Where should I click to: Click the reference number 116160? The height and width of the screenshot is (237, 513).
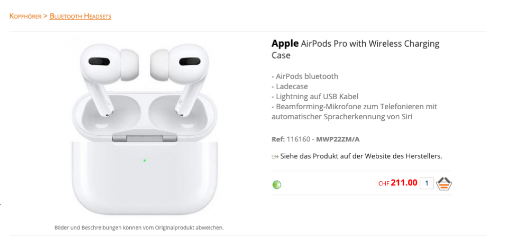[298, 139]
